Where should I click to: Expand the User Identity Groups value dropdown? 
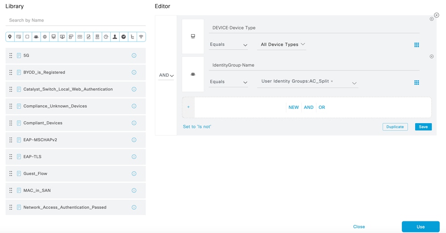[x=354, y=83]
